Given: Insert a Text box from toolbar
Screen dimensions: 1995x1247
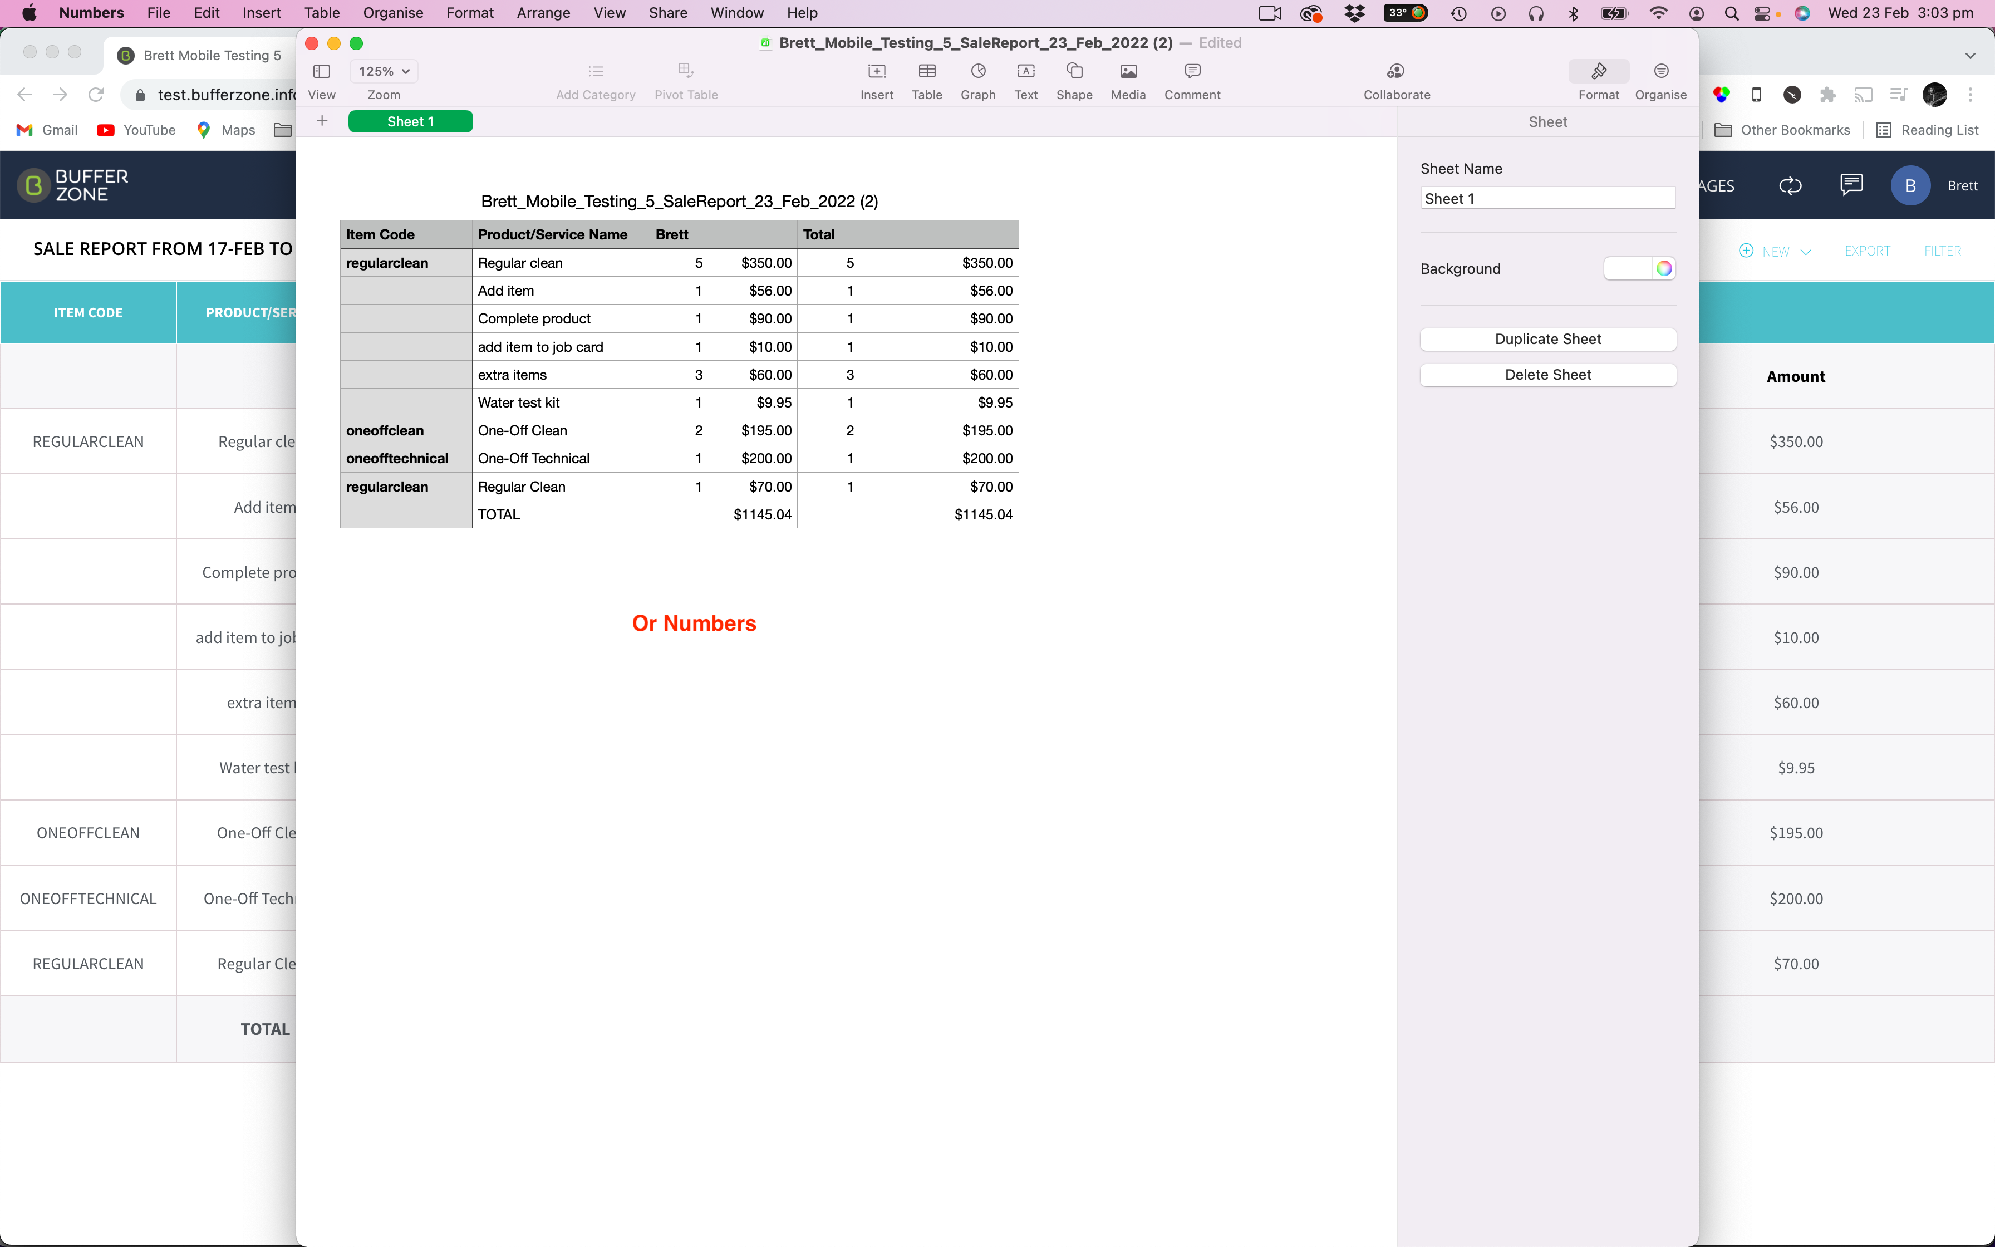Looking at the screenshot, I should 1025,72.
